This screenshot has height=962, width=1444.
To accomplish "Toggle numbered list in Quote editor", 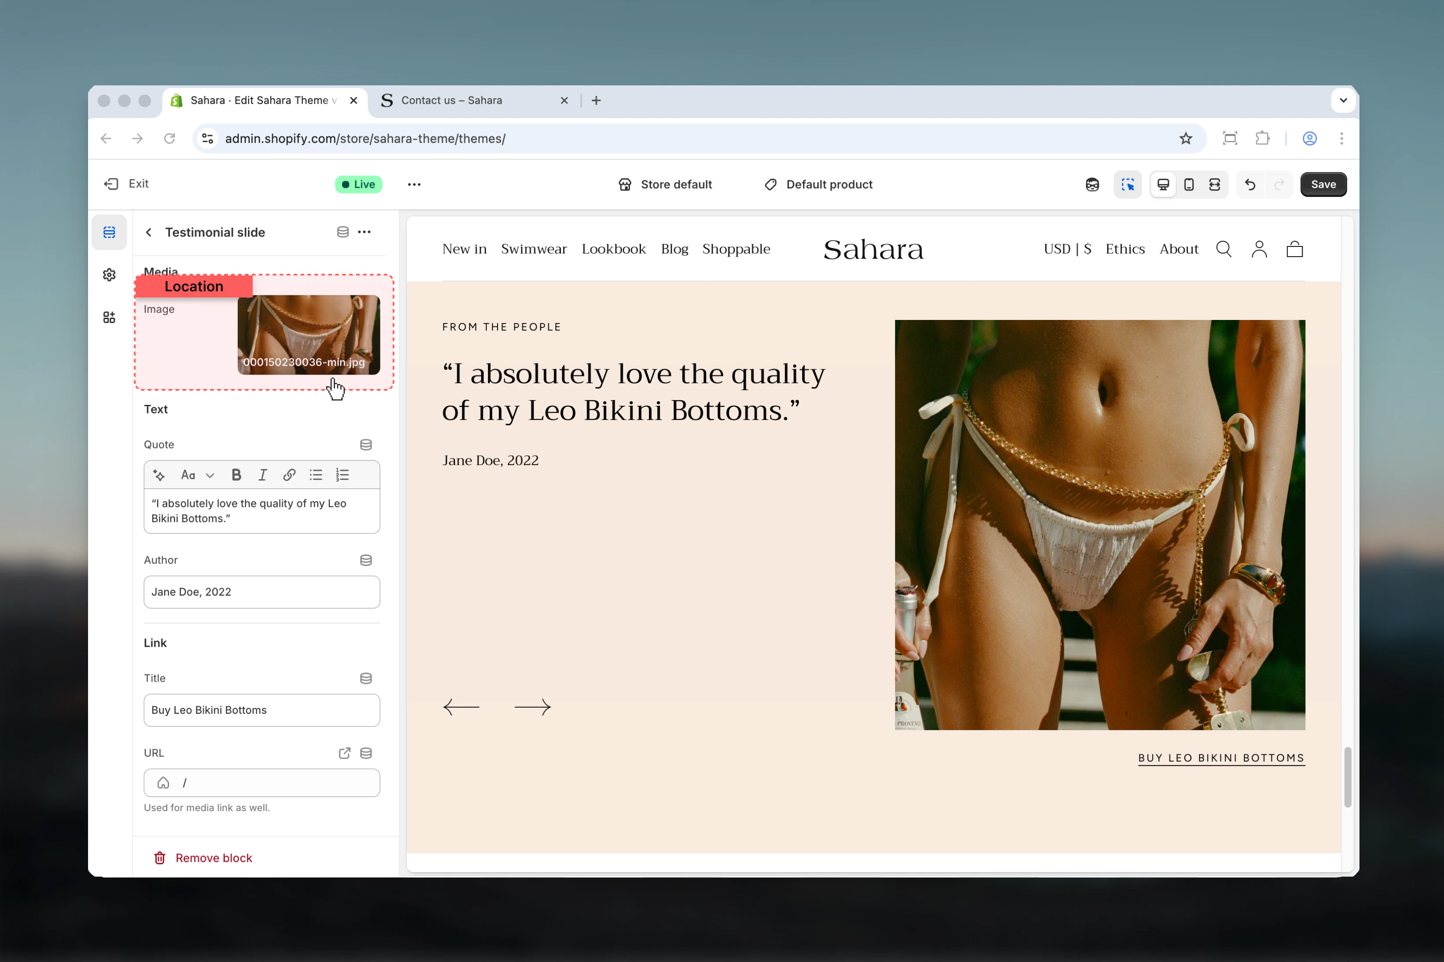I will 343,475.
